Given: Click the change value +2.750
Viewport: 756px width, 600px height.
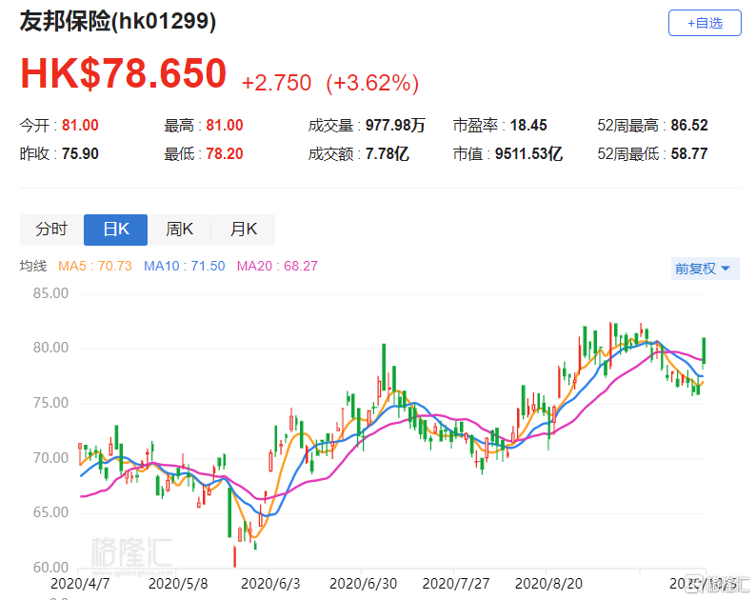Looking at the screenshot, I should (x=276, y=83).
